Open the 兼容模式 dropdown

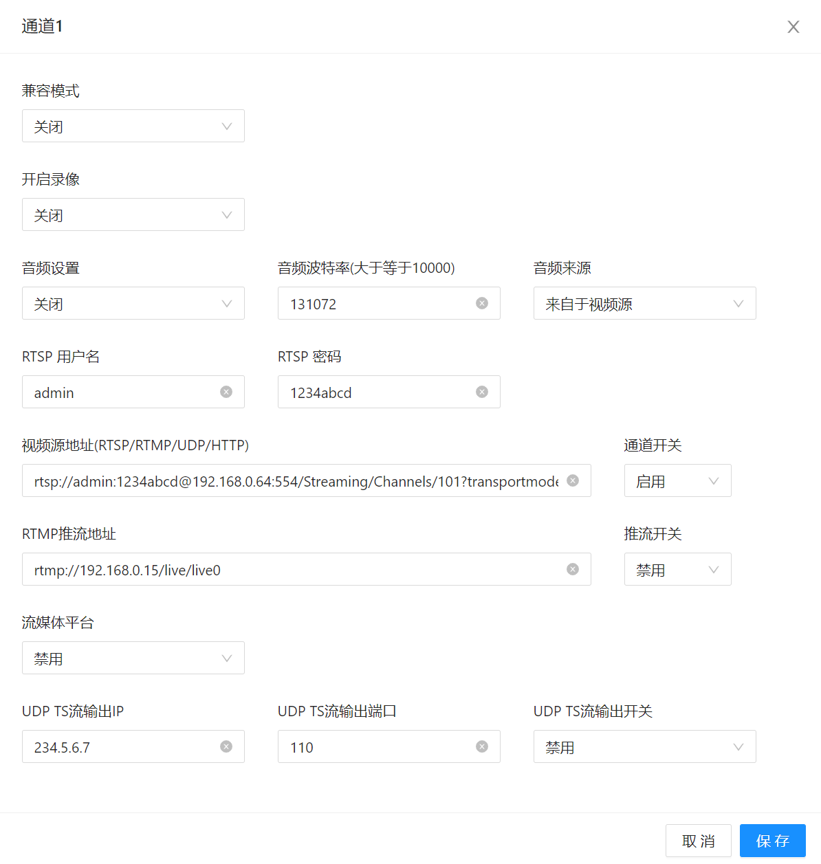133,126
